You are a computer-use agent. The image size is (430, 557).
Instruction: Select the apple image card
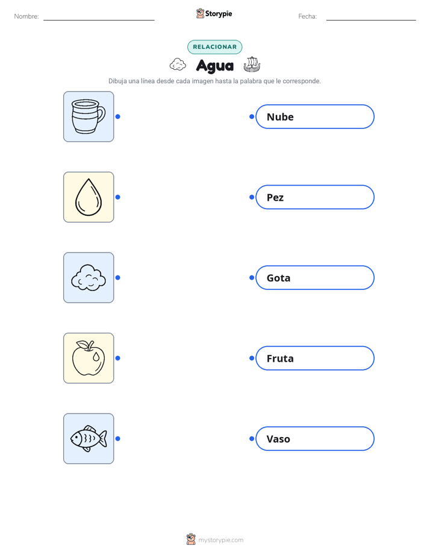click(89, 358)
